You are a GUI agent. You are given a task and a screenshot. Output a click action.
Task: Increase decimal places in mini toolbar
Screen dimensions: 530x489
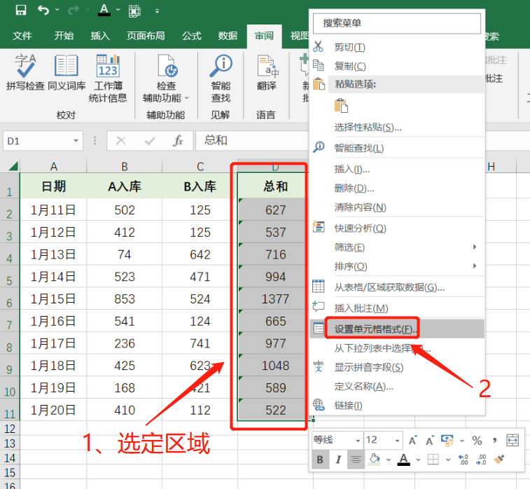(463, 460)
